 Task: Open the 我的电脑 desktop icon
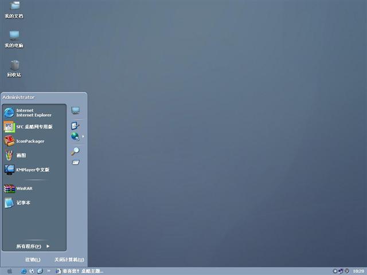[14, 39]
